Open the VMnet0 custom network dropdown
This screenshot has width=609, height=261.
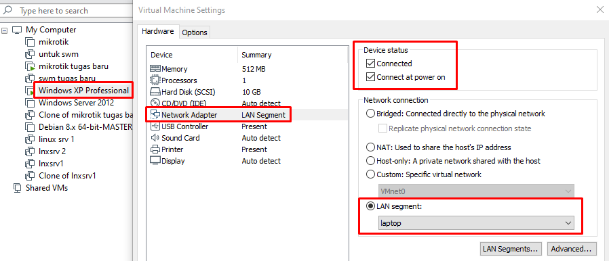click(476, 191)
